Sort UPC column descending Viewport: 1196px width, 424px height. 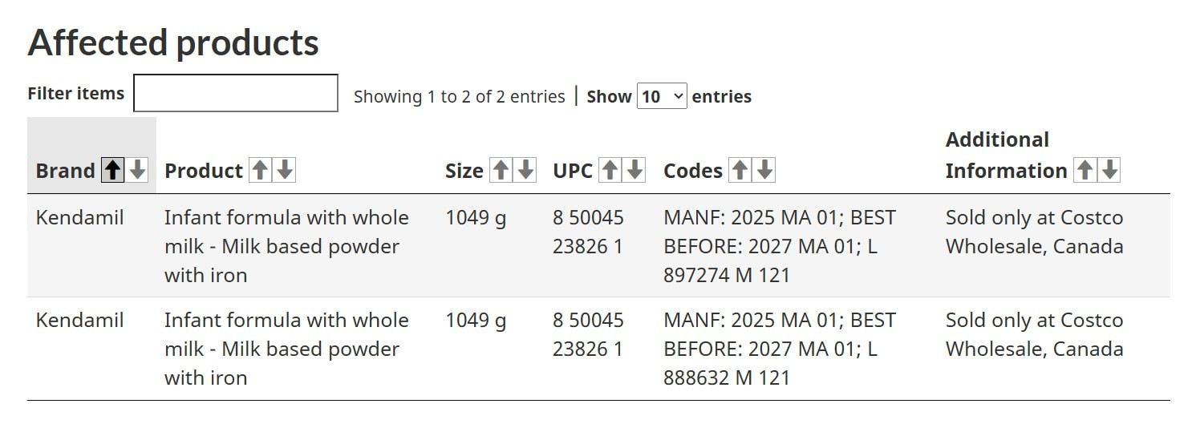635,170
